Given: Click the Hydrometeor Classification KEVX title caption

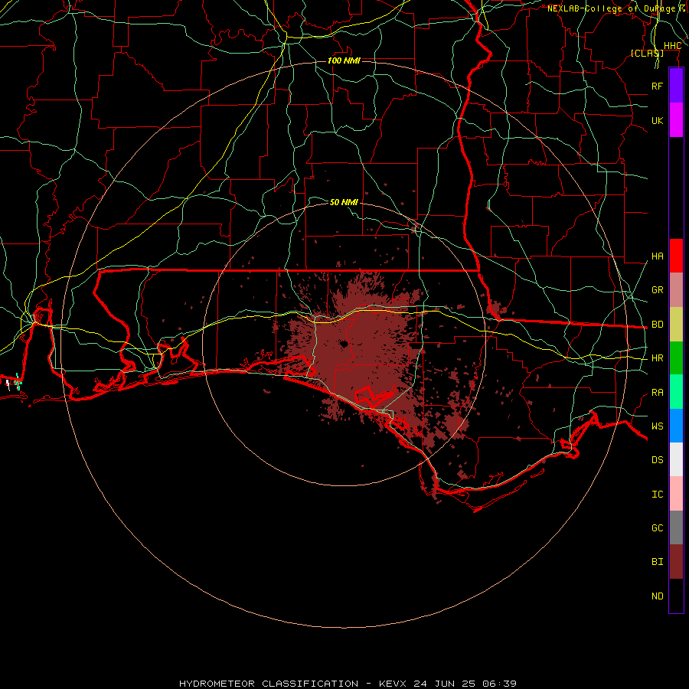Looking at the screenshot, I should 348,684.
